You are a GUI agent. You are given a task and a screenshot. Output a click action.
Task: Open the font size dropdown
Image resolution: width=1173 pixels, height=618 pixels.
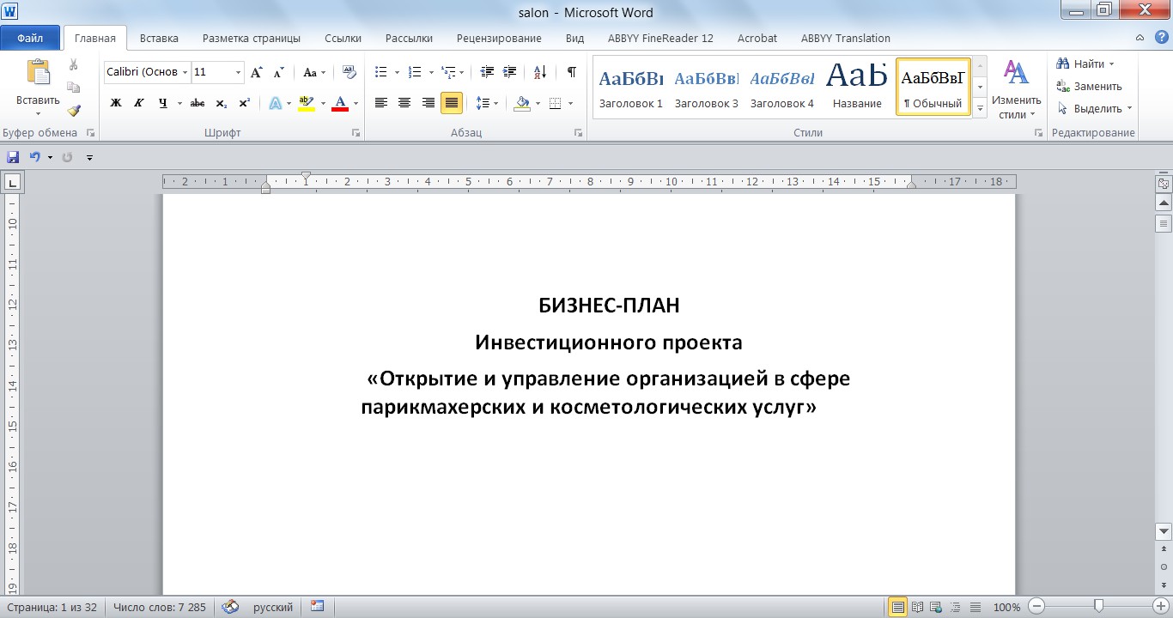coord(239,73)
